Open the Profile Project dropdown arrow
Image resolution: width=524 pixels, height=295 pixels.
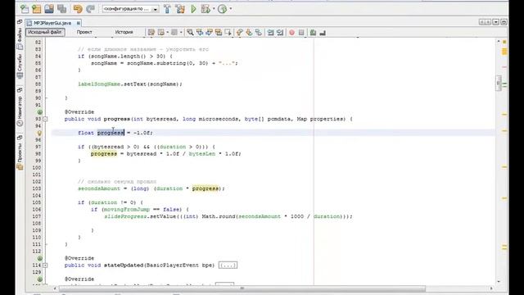[231, 9]
